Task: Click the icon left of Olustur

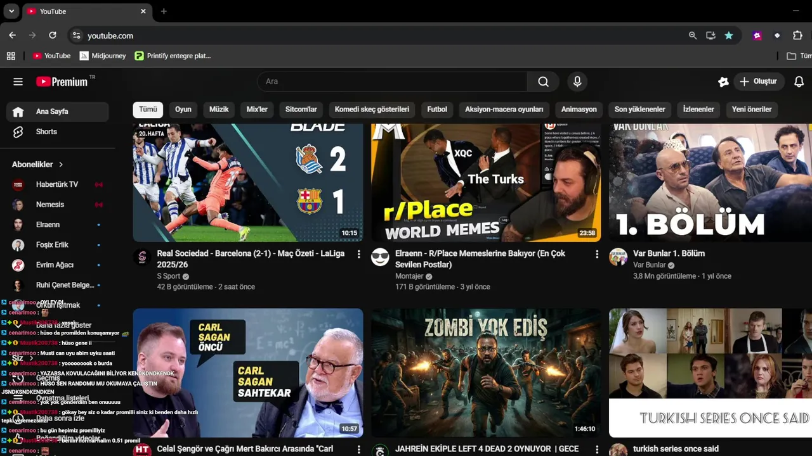Action: click(723, 82)
